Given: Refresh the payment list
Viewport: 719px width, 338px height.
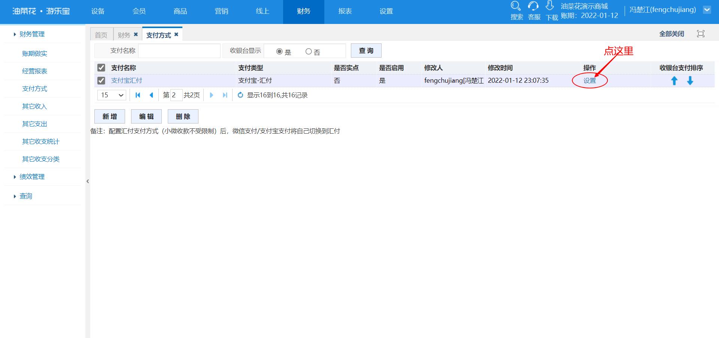Looking at the screenshot, I should click(240, 95).
